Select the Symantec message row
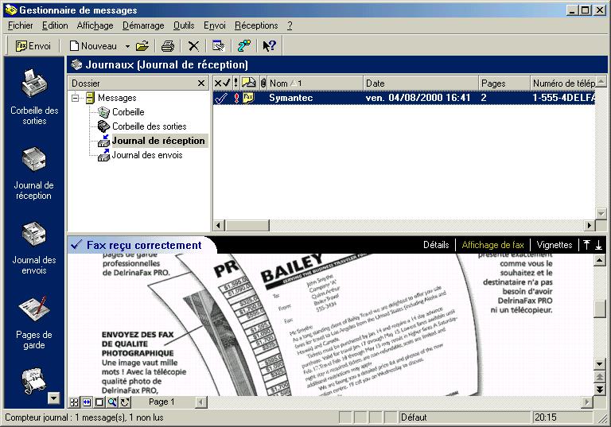The height and width of the screenshot is (427, 611). (x=404, y=98)
